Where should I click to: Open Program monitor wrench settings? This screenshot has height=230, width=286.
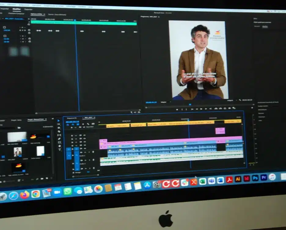[x=240, y=100]
